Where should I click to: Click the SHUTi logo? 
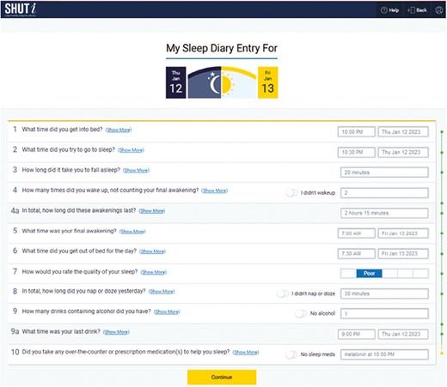click(20, 9)
